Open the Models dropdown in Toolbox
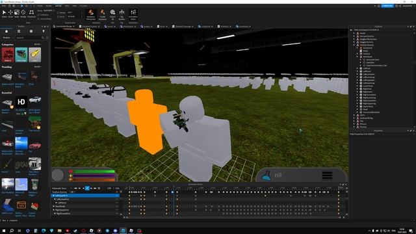Image resolution: width=416 pixels, height=234 pixels. click(8, 38)
